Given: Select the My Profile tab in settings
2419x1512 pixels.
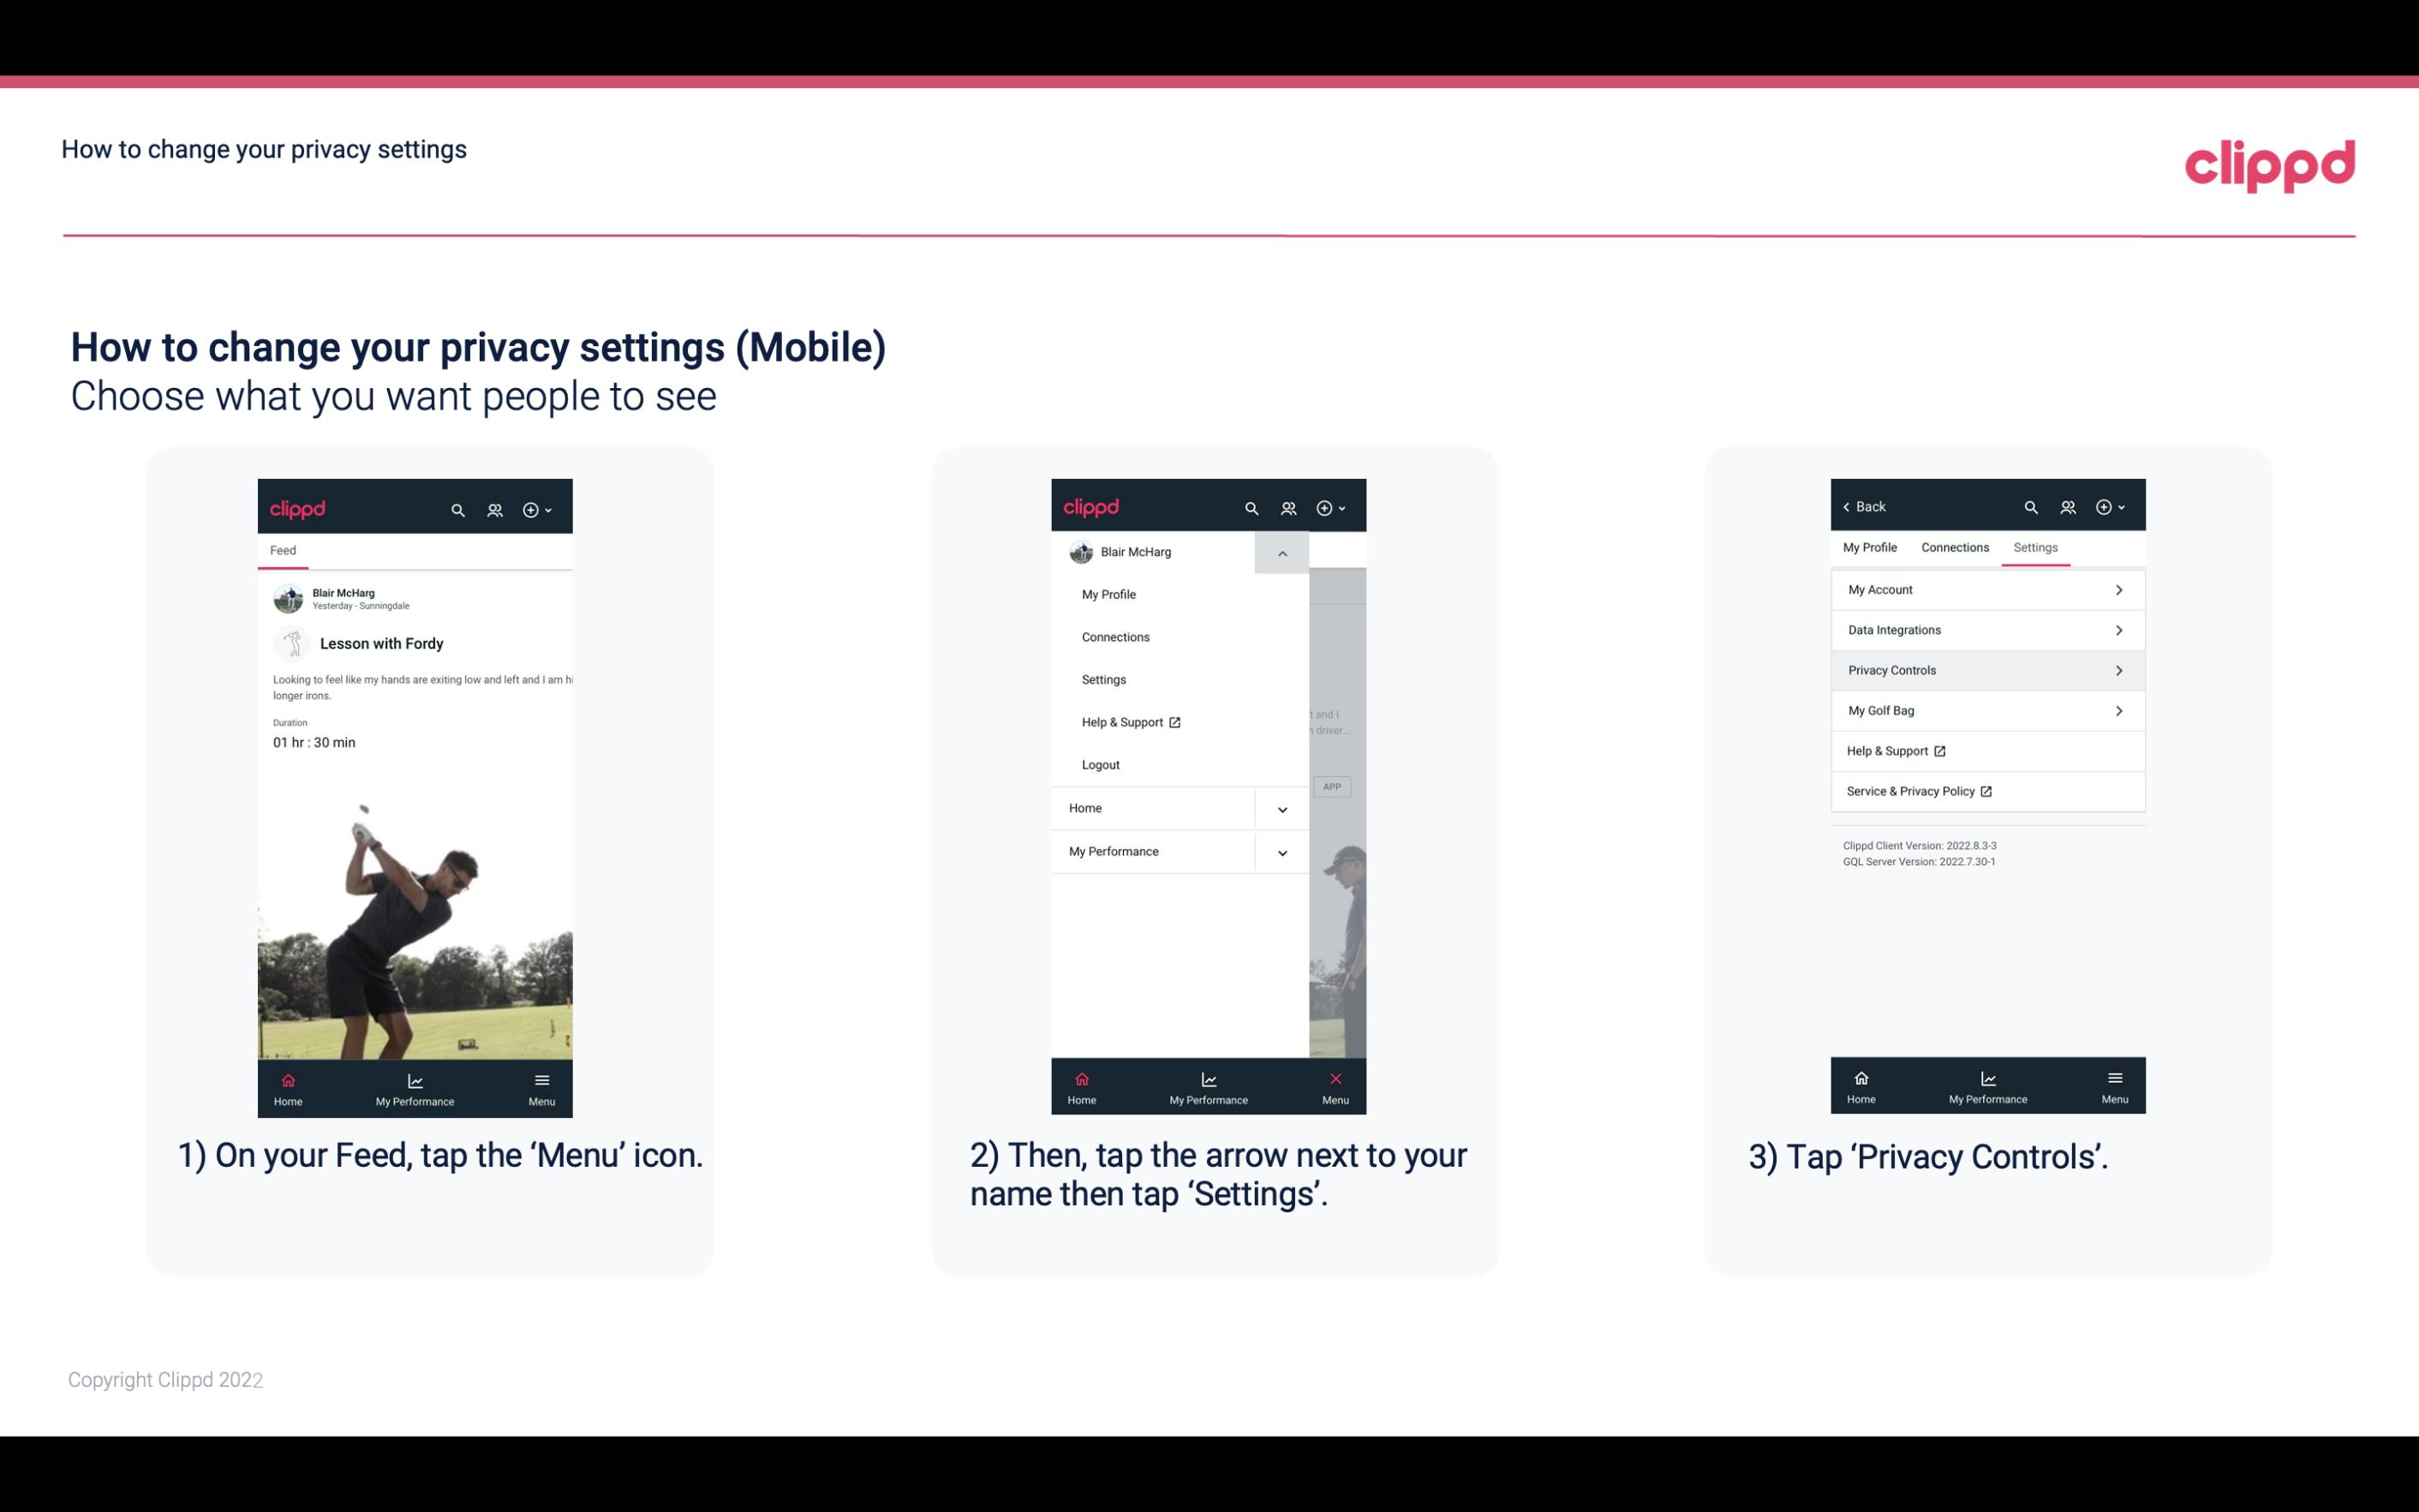Looking at the screenshot, I should click(x=1871, y=547).
